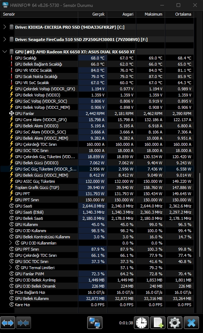
Task: Expand the GPU D3D Kullanımları subgroup
Action: 11,243
